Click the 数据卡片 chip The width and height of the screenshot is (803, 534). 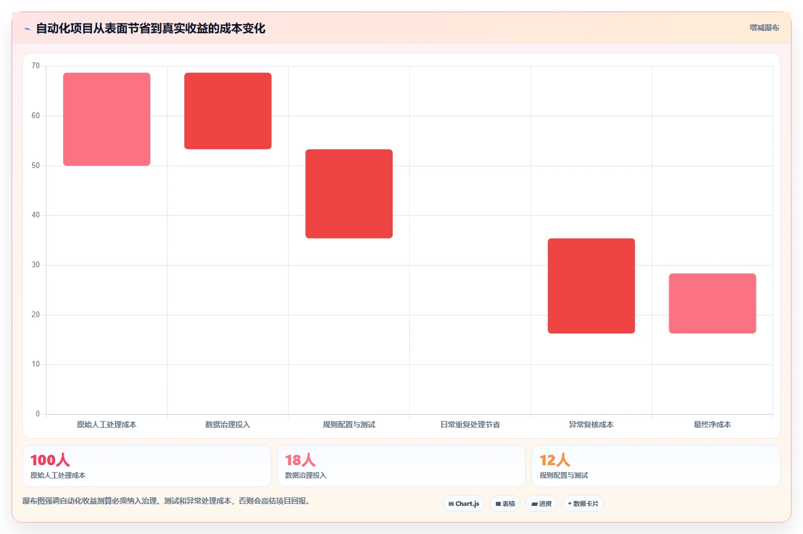(583, 504)
